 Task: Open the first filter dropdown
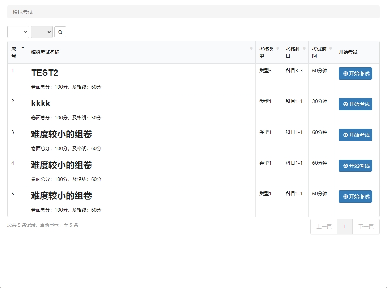[x=18, y=32]
